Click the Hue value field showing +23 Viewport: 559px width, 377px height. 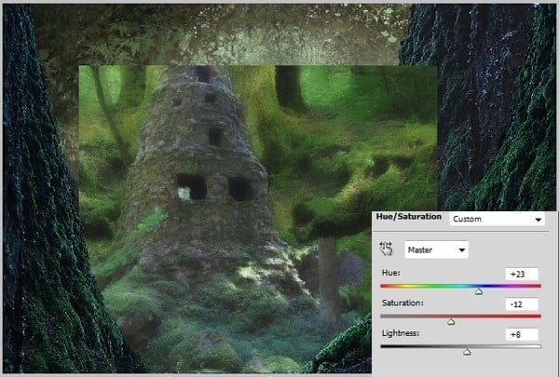[522, 274]
